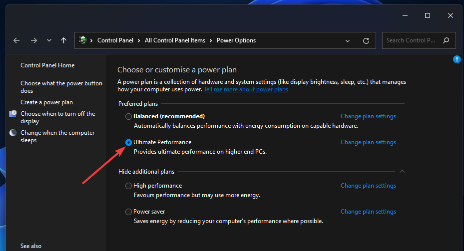Click the Forward navigation arrow
This screenshot has width=464, height=251.
(33, 40)
